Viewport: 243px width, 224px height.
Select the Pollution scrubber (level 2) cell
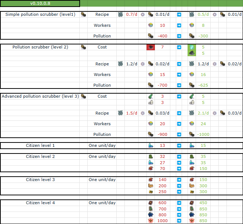pos(40,47)
